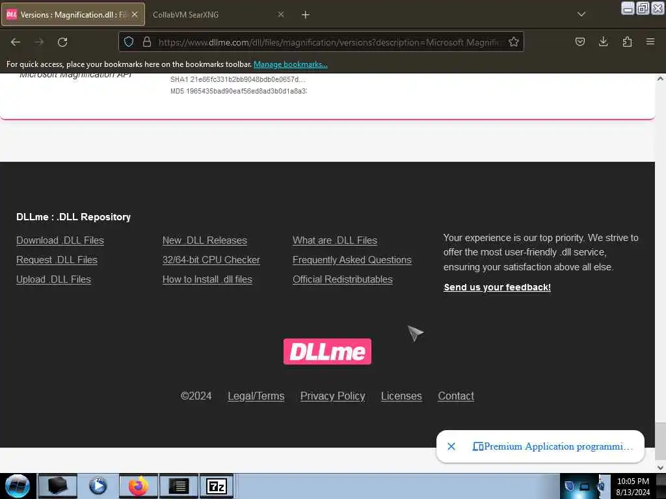Open the extensions puzzle icon
The image size is (666, 499).
click(x=627, y=42)
